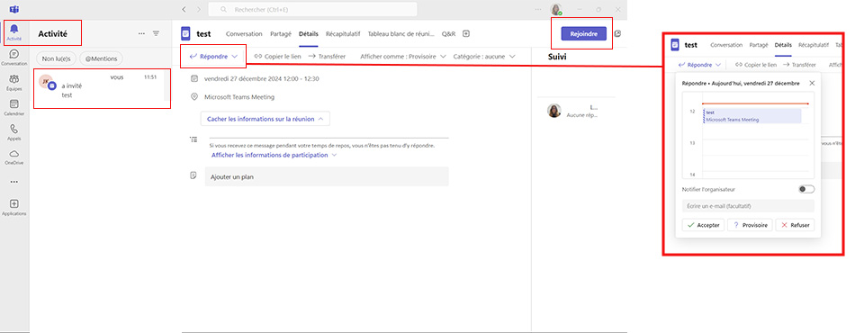Image resolution: width=855 pixels, height=333 pixels.
Task: Click Écrire un e-mail (facultatif) field
Action: point(748,206)
